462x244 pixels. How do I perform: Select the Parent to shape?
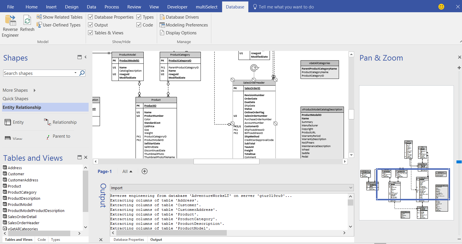tap(58, 136)
